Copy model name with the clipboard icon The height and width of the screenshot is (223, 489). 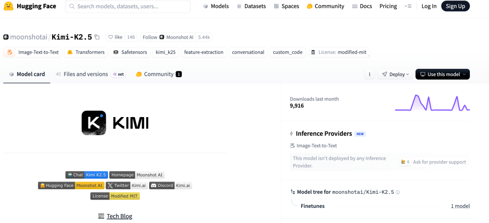click(97, 37)
